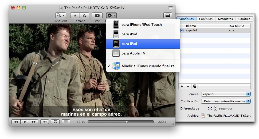Click The.Pacific.Pt....V.XviD-SYS.srt file name
Screen dimensions: 259x139
(x=229, y=116)
